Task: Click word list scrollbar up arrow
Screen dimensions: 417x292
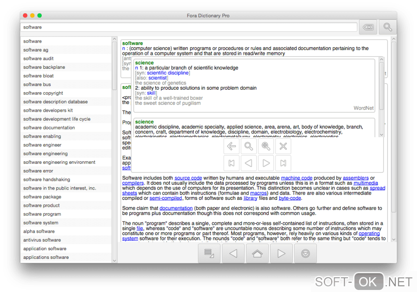Action: pos(114,39)
